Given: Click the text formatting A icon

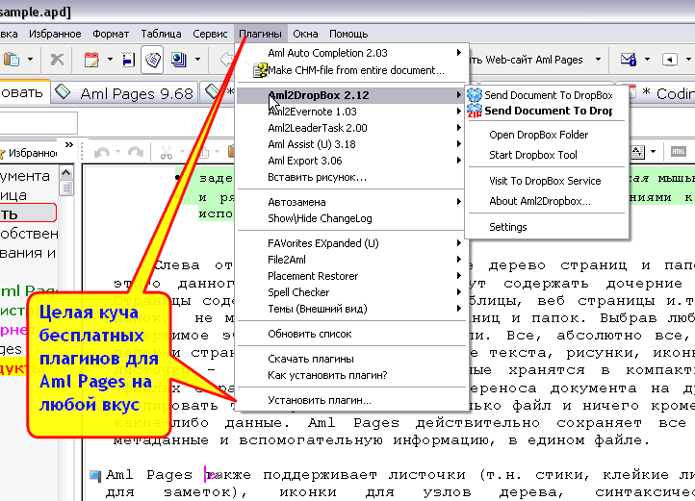Looking at the screenshot, I should pyautogui.click(x=638, y=152).
